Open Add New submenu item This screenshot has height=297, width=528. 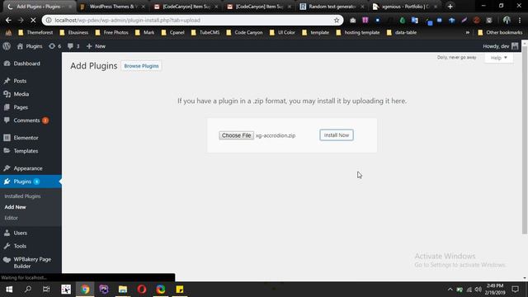point(15,207)
